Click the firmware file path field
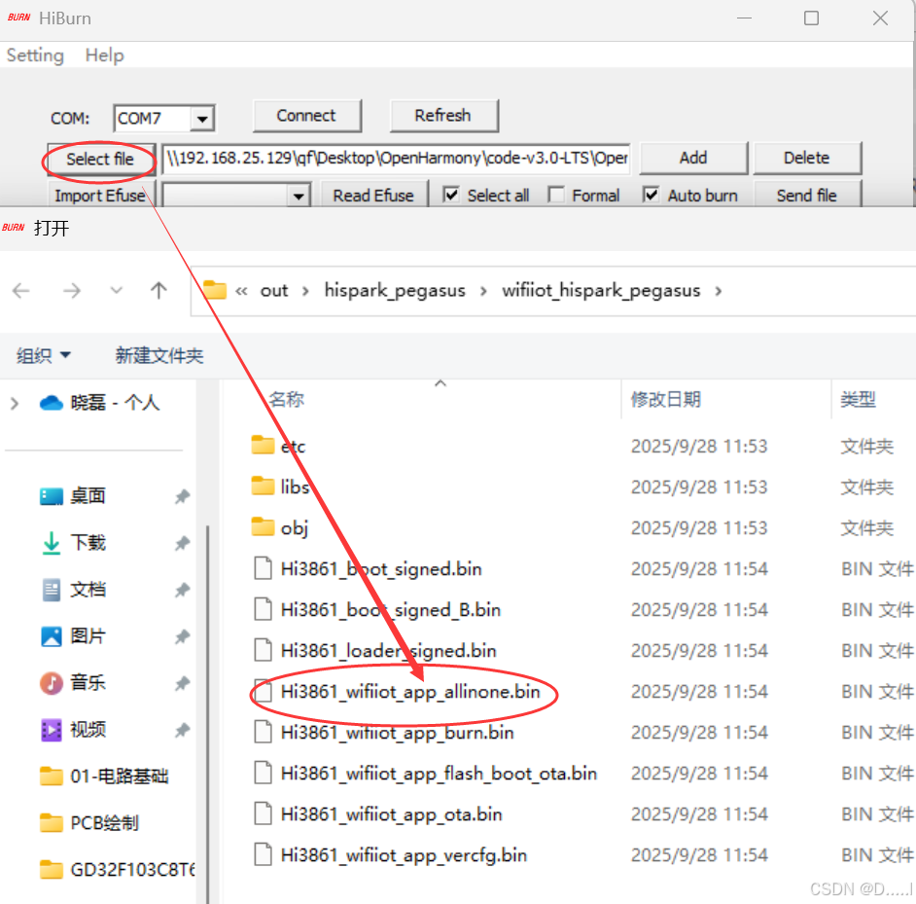Screen dimensions: 916x904 [x=396, y=159]
